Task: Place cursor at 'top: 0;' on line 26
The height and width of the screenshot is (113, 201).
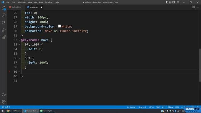Action: 31,13
